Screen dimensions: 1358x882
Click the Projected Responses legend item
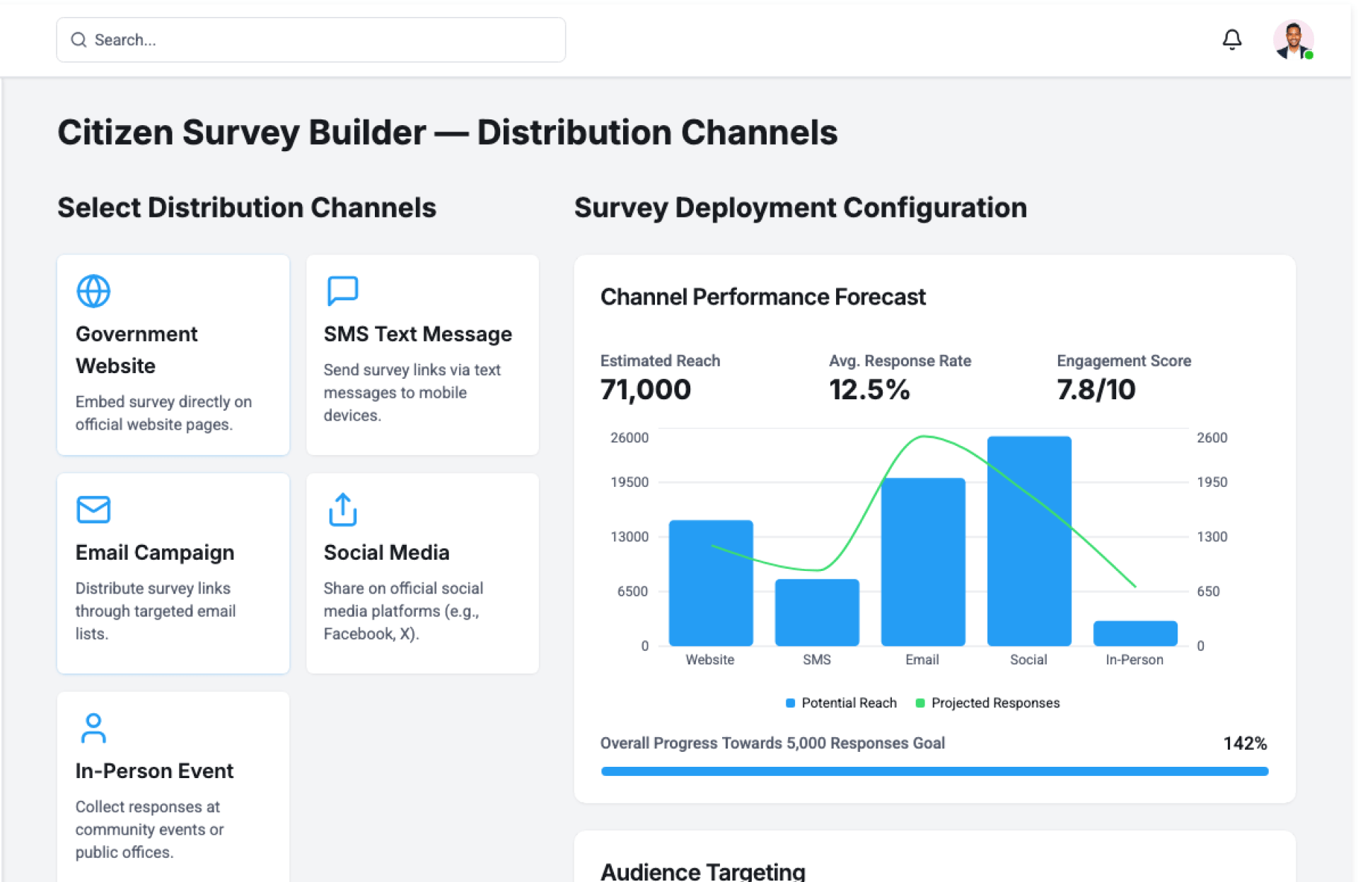pyautogui.click(x=987, y=702)
